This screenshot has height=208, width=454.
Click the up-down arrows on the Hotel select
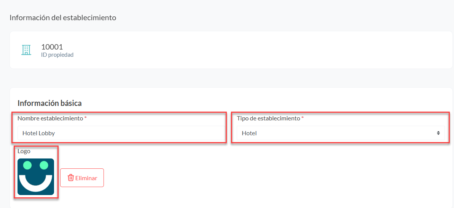(438, 133)
